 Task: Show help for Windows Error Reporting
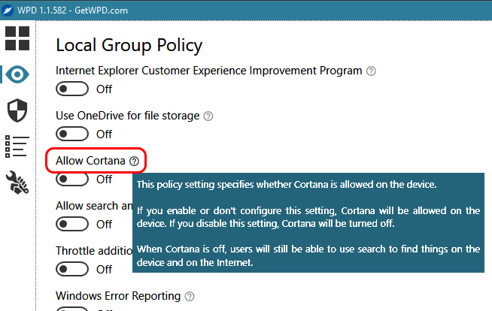click(x=190, y=297)
